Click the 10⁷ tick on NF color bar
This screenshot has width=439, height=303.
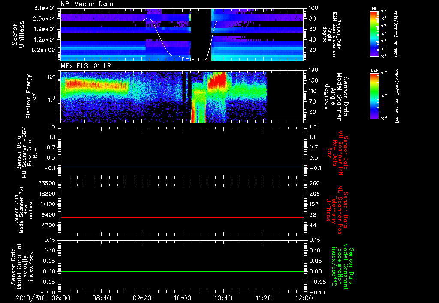[384, 49]
